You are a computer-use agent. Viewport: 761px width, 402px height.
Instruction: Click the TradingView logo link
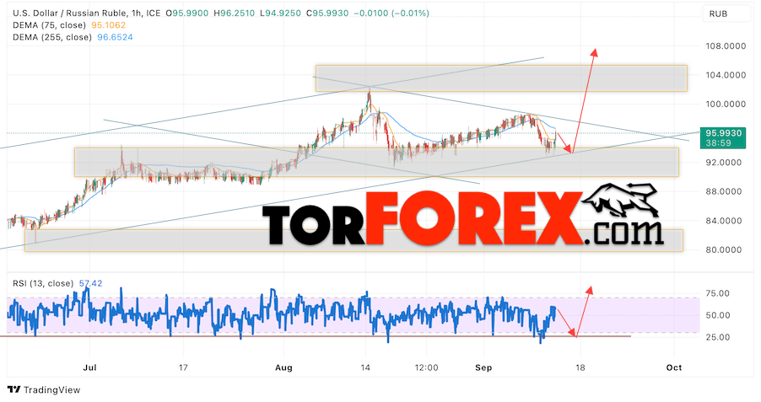click(x=44, y=389)
